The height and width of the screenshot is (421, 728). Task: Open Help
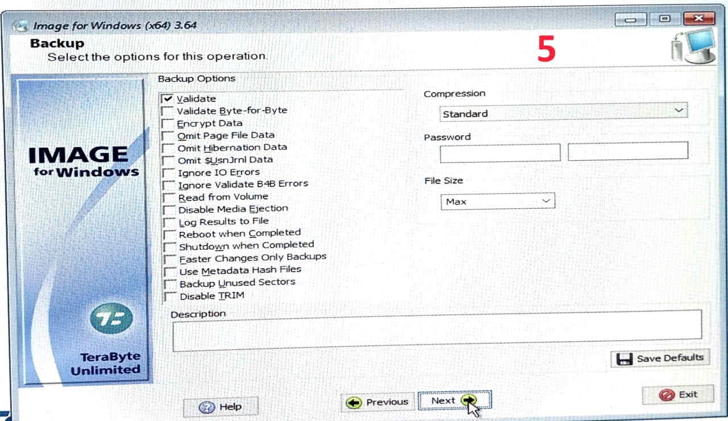[221, 407]
